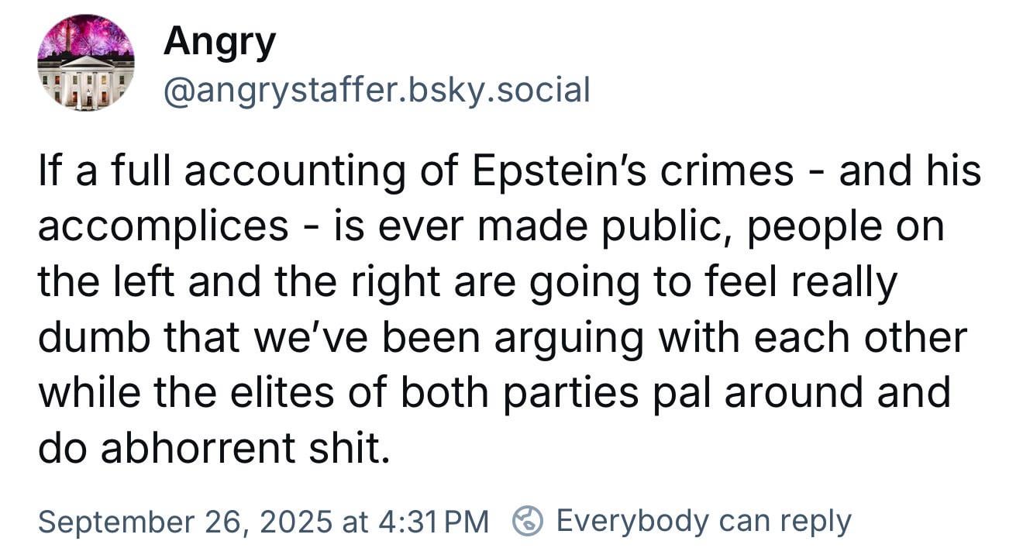Open the Angry profile avatar picture
1023x548 pixels.
pos(85,62)
